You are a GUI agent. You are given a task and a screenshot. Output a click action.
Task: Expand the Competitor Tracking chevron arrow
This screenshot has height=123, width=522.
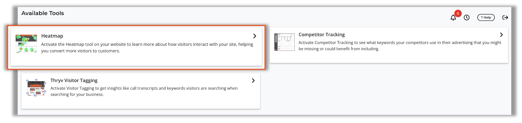point(501,35)
